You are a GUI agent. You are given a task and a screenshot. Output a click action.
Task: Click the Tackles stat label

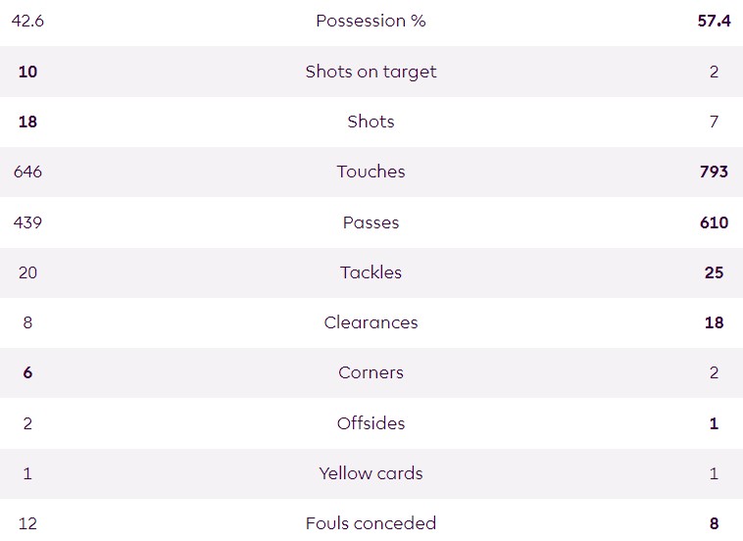click(371, 272)
